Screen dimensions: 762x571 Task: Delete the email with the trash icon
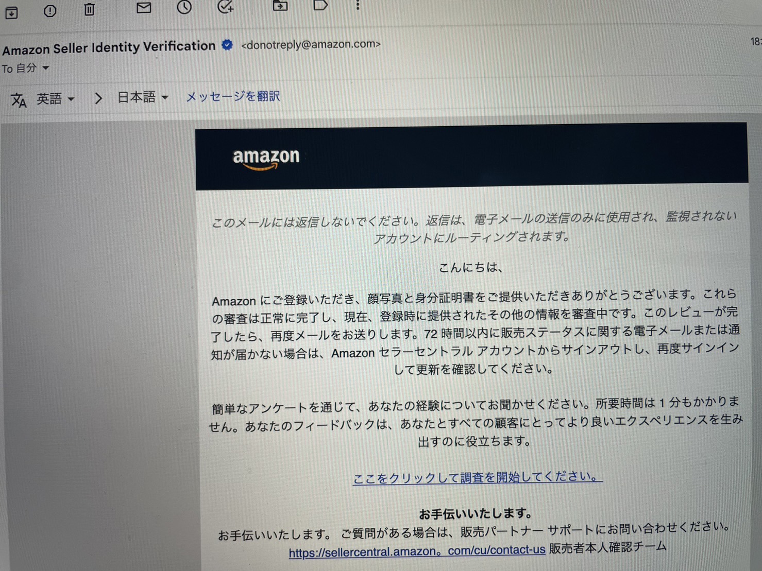[89, 9]
